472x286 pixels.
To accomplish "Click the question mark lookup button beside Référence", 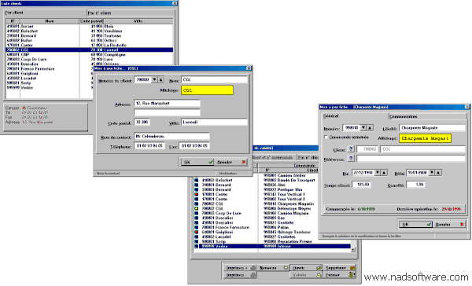I will [x=351, y=159].
